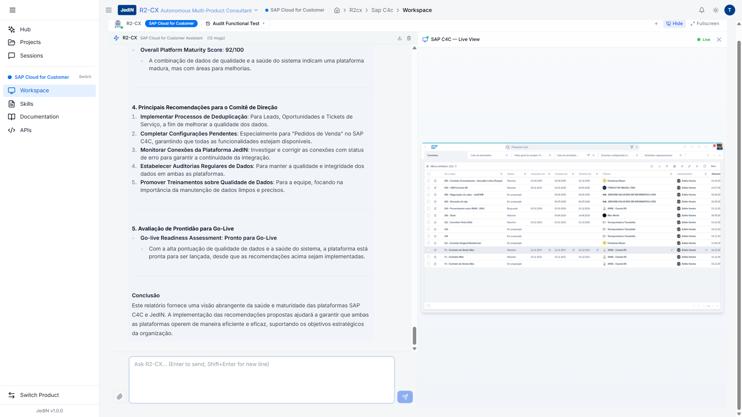Collapse the sidebar with hamburger icon
Viewport: 742px width, 417px height.
[12, 10]
